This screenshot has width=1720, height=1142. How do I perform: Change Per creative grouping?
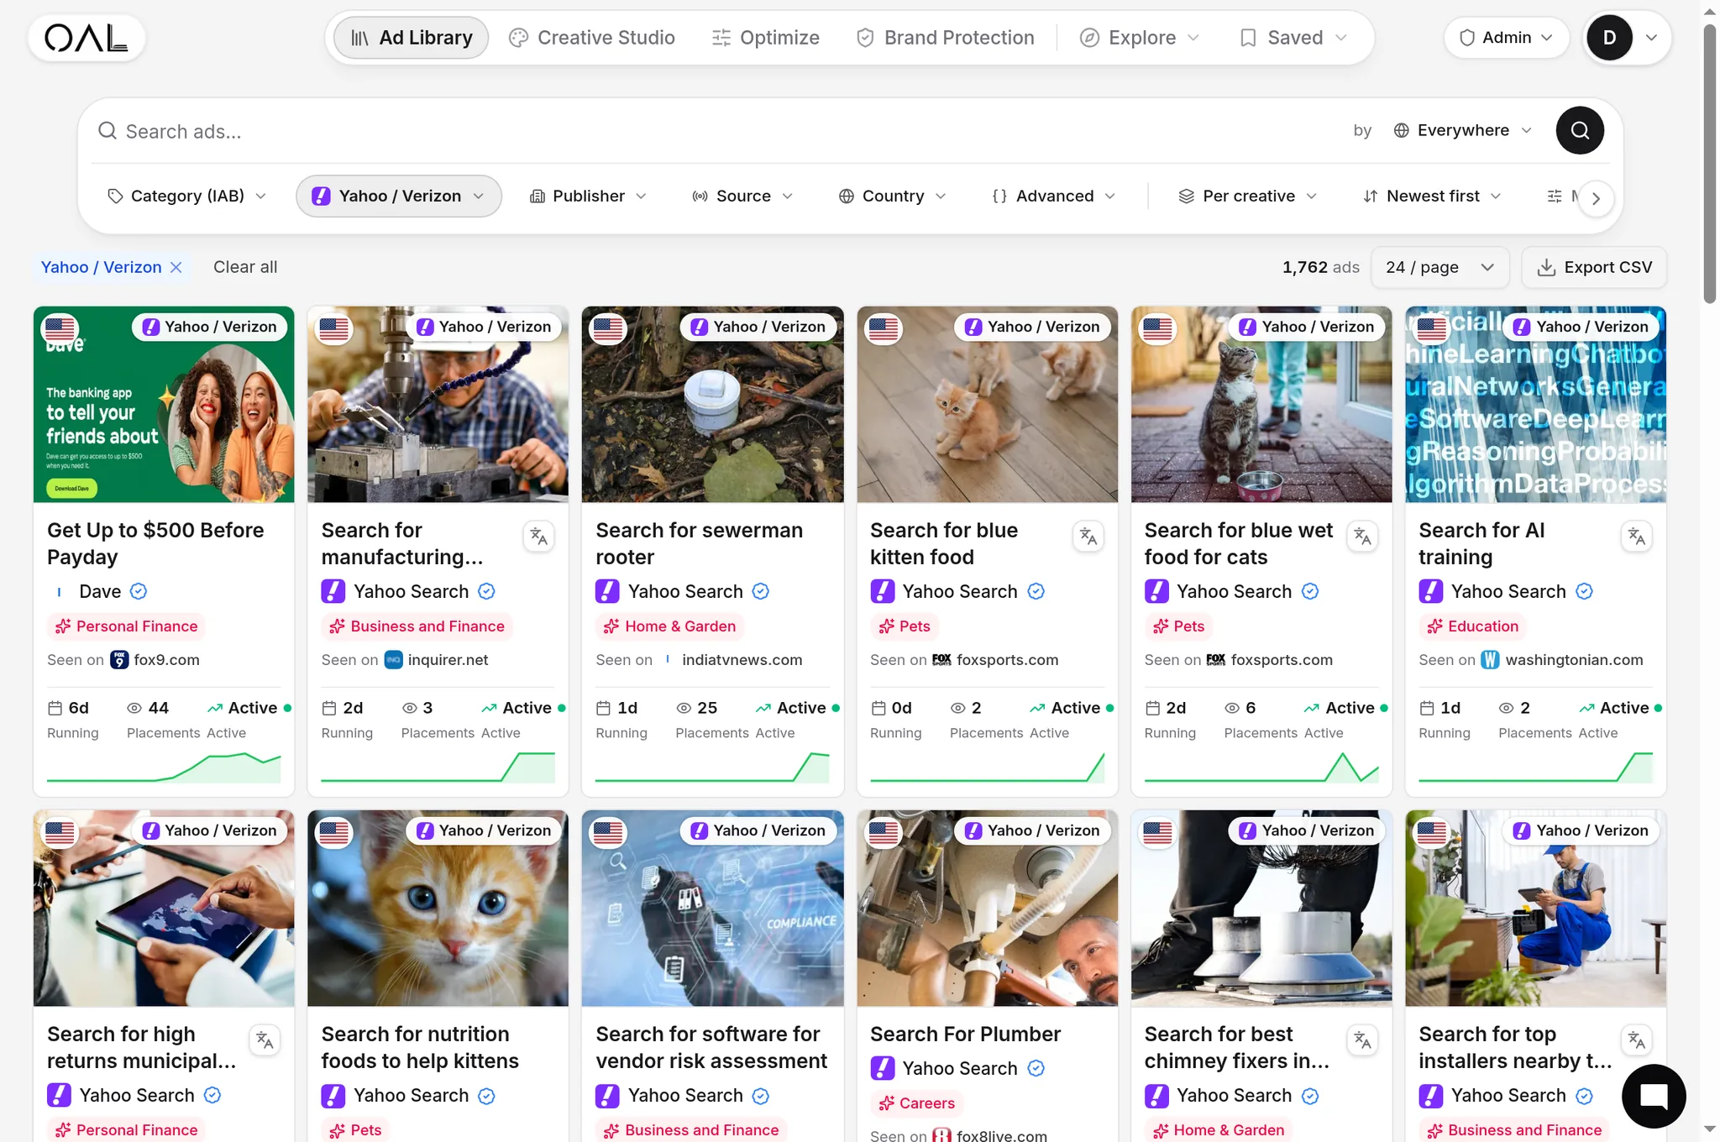click(x=1248, y=196)
